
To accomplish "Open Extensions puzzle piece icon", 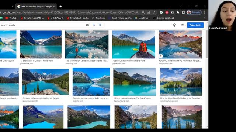I will tap(178, 12).
